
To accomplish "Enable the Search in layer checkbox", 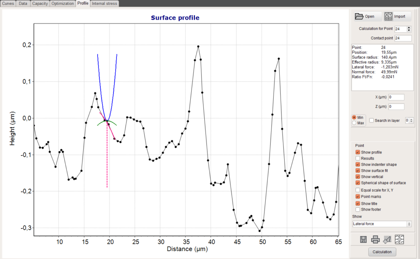I will 372,121.
